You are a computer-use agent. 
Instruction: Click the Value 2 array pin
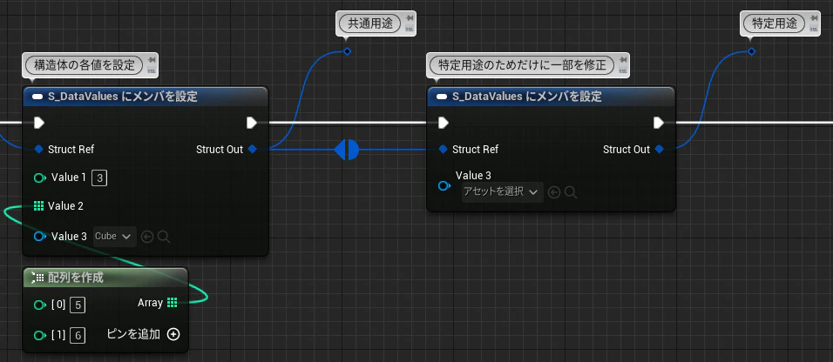pyautogui.click(x=38, y=205)
